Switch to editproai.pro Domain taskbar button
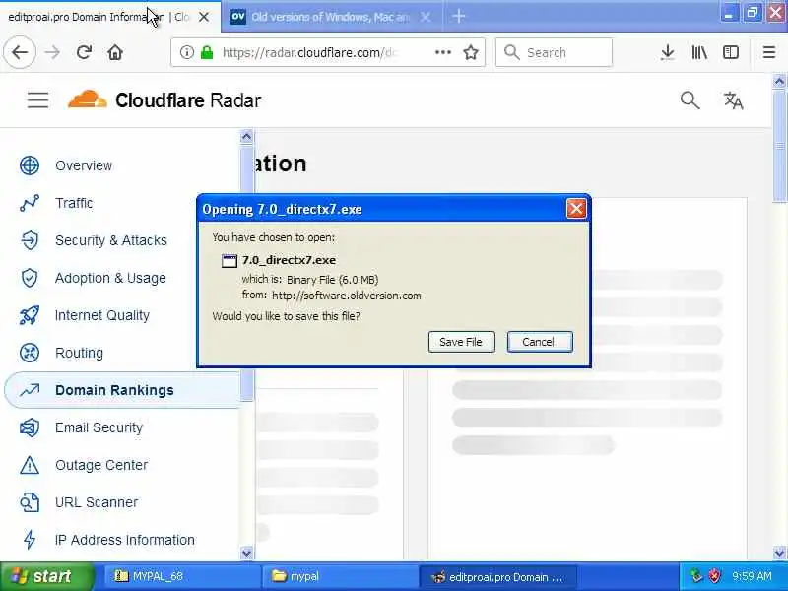Screen dimensions: 788x591 (x=497, y=576)
